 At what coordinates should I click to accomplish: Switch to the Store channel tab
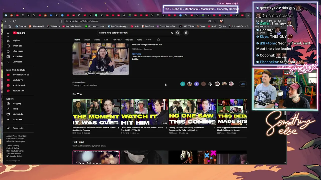click(149, 40)
